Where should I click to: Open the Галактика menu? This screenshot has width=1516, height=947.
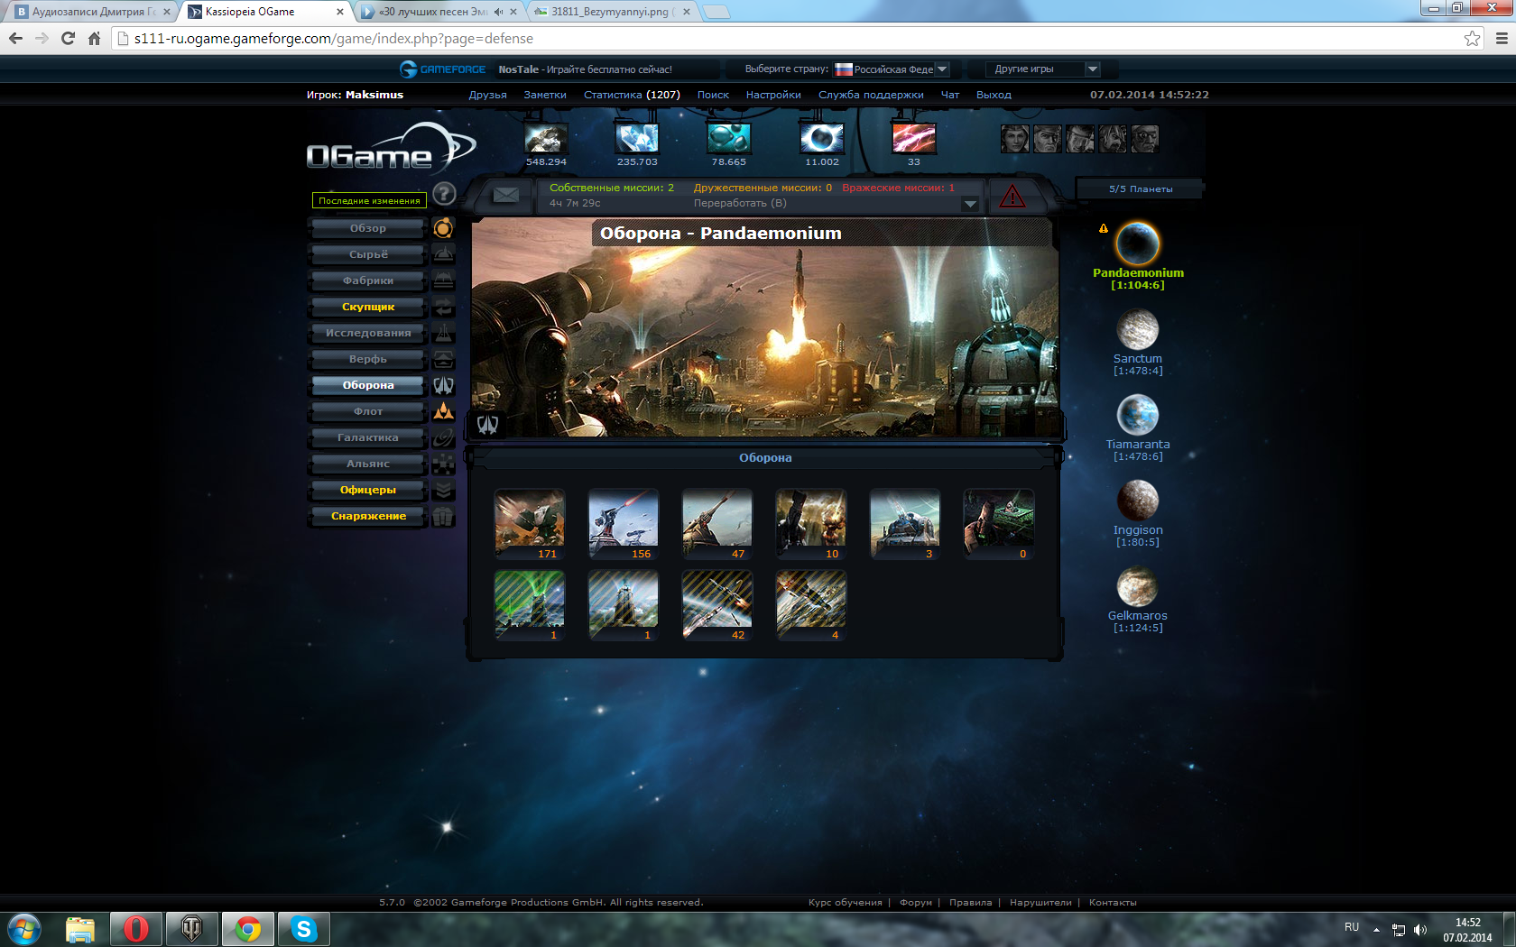368,437
